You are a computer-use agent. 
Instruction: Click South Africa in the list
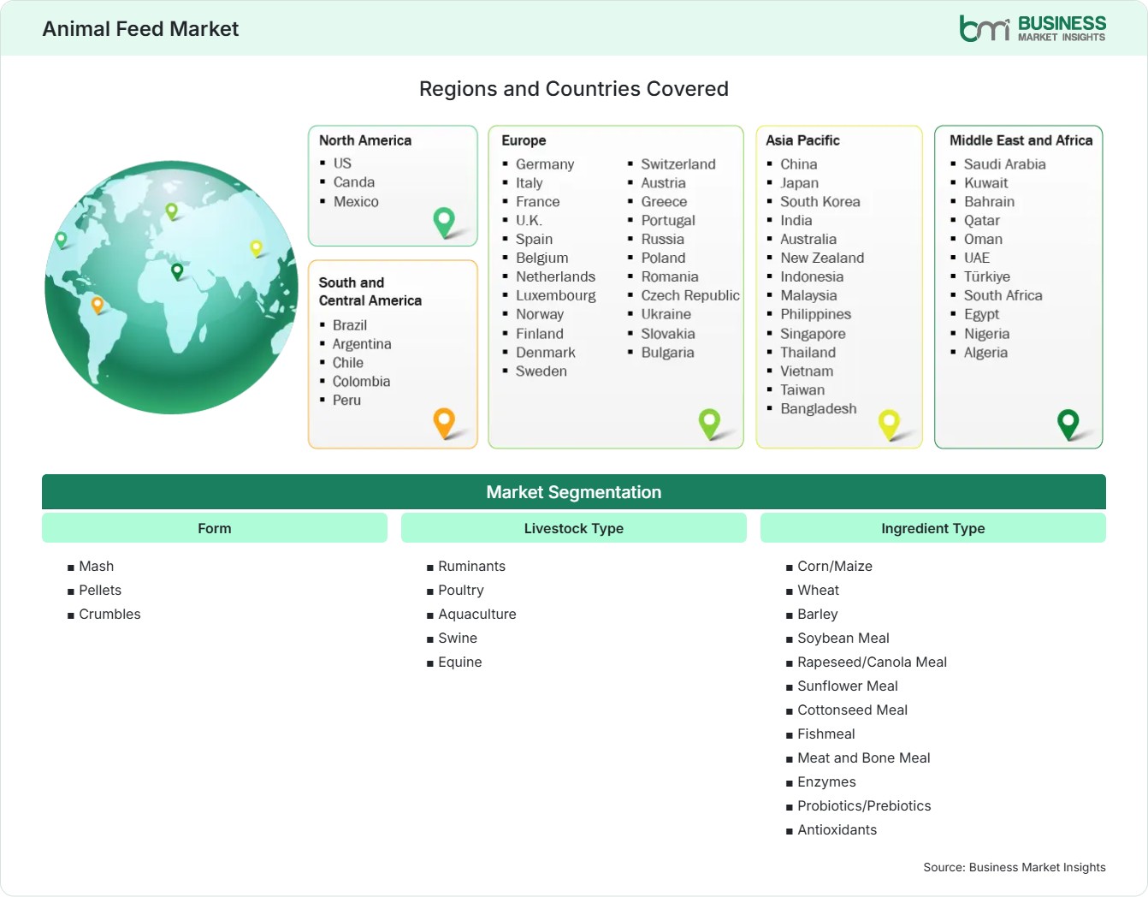click(x=1003, y=296)
